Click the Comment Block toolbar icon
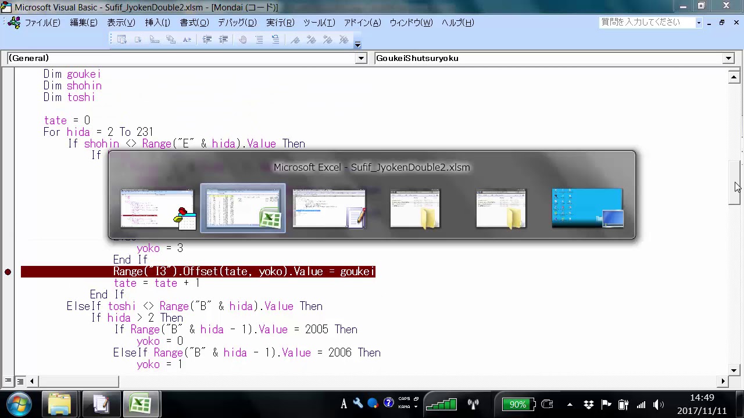The width and height of the screenshot is (744, 418). [x=259, y=39]
